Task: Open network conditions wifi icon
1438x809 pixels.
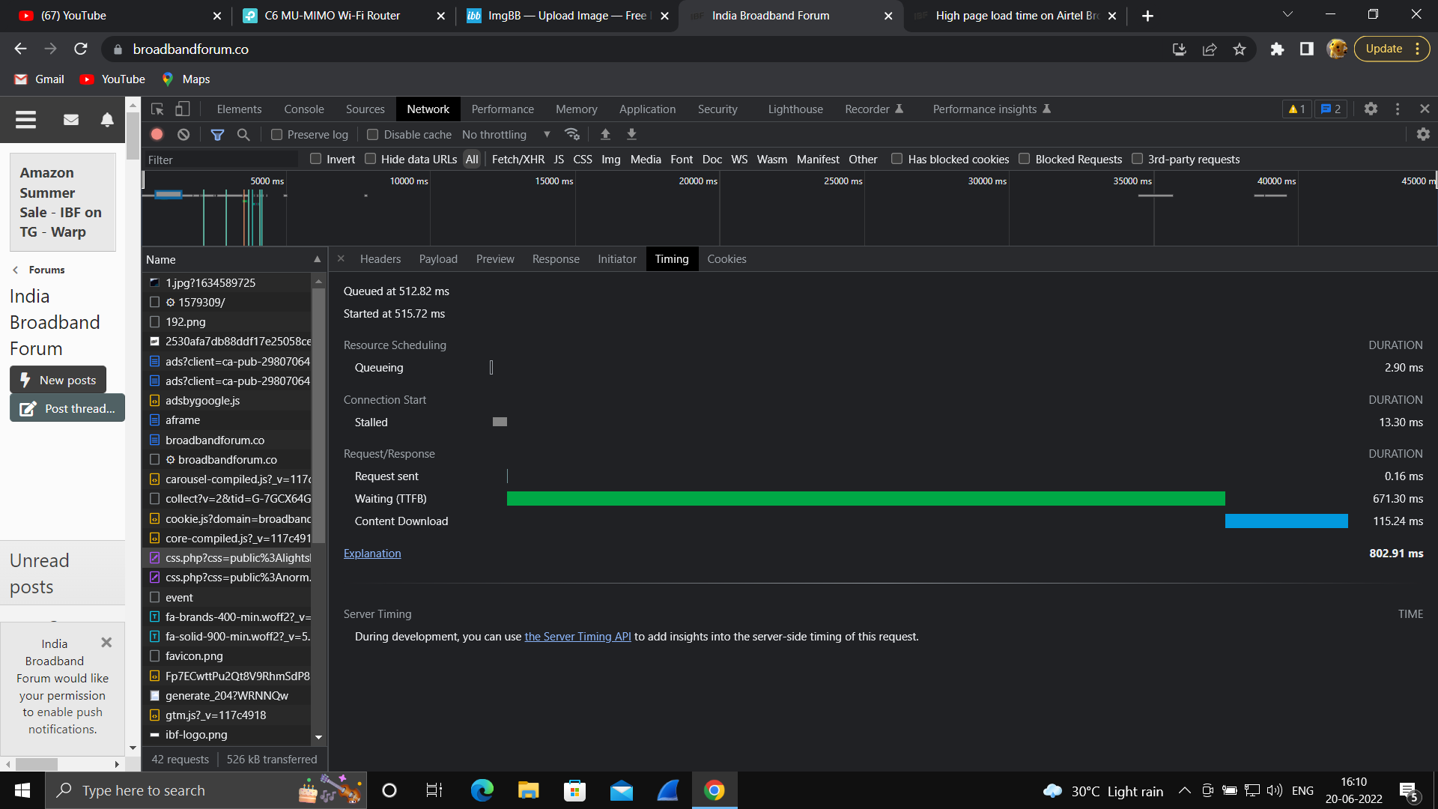Action: tap(572, 134)
